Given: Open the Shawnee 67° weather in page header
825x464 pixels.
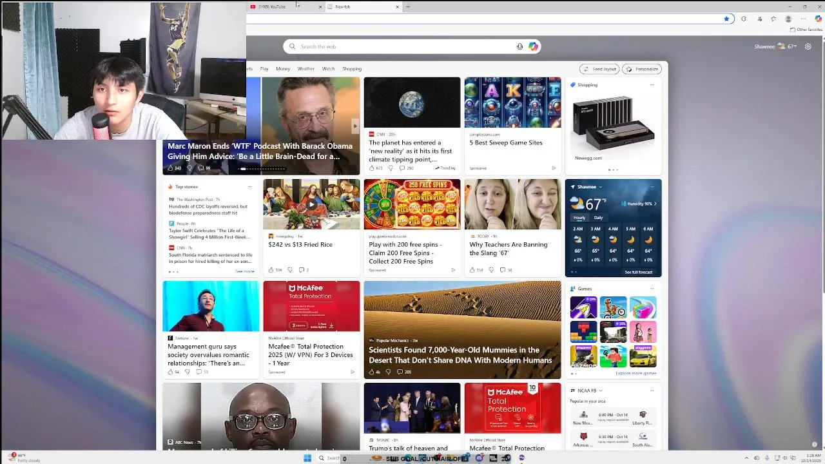Looking at the screenshot, I should coord(775,46).
